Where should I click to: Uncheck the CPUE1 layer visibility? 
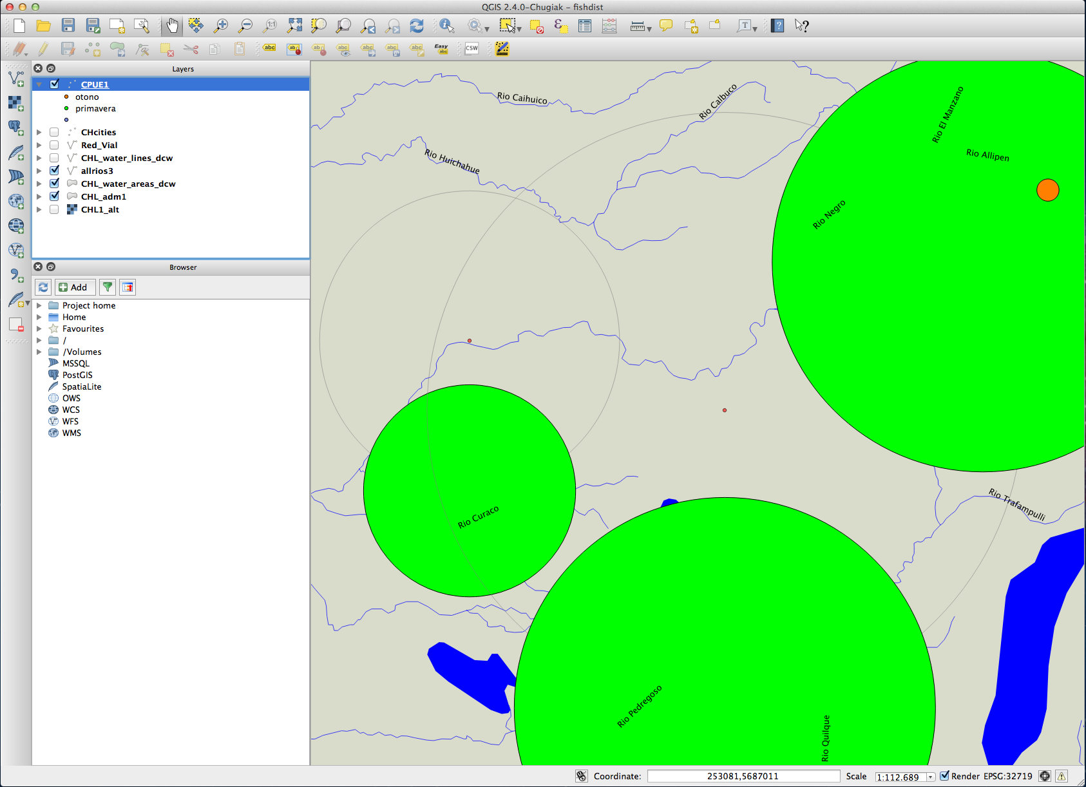pos(55,84)
